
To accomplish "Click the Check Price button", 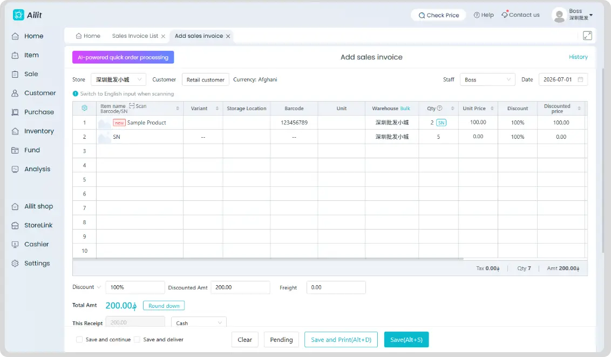I will point(438,15).
